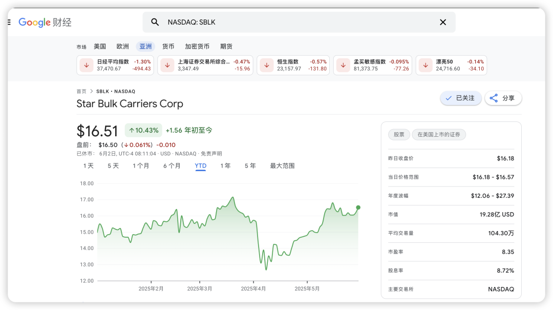The width and height of the screenshot is (553, 310).
Task: Click the 昨日收盘价 value $16.18
Action: tap(505, 158)
